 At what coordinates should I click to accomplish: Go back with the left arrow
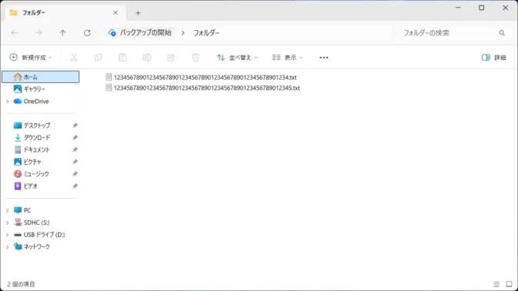click(15, 32)
